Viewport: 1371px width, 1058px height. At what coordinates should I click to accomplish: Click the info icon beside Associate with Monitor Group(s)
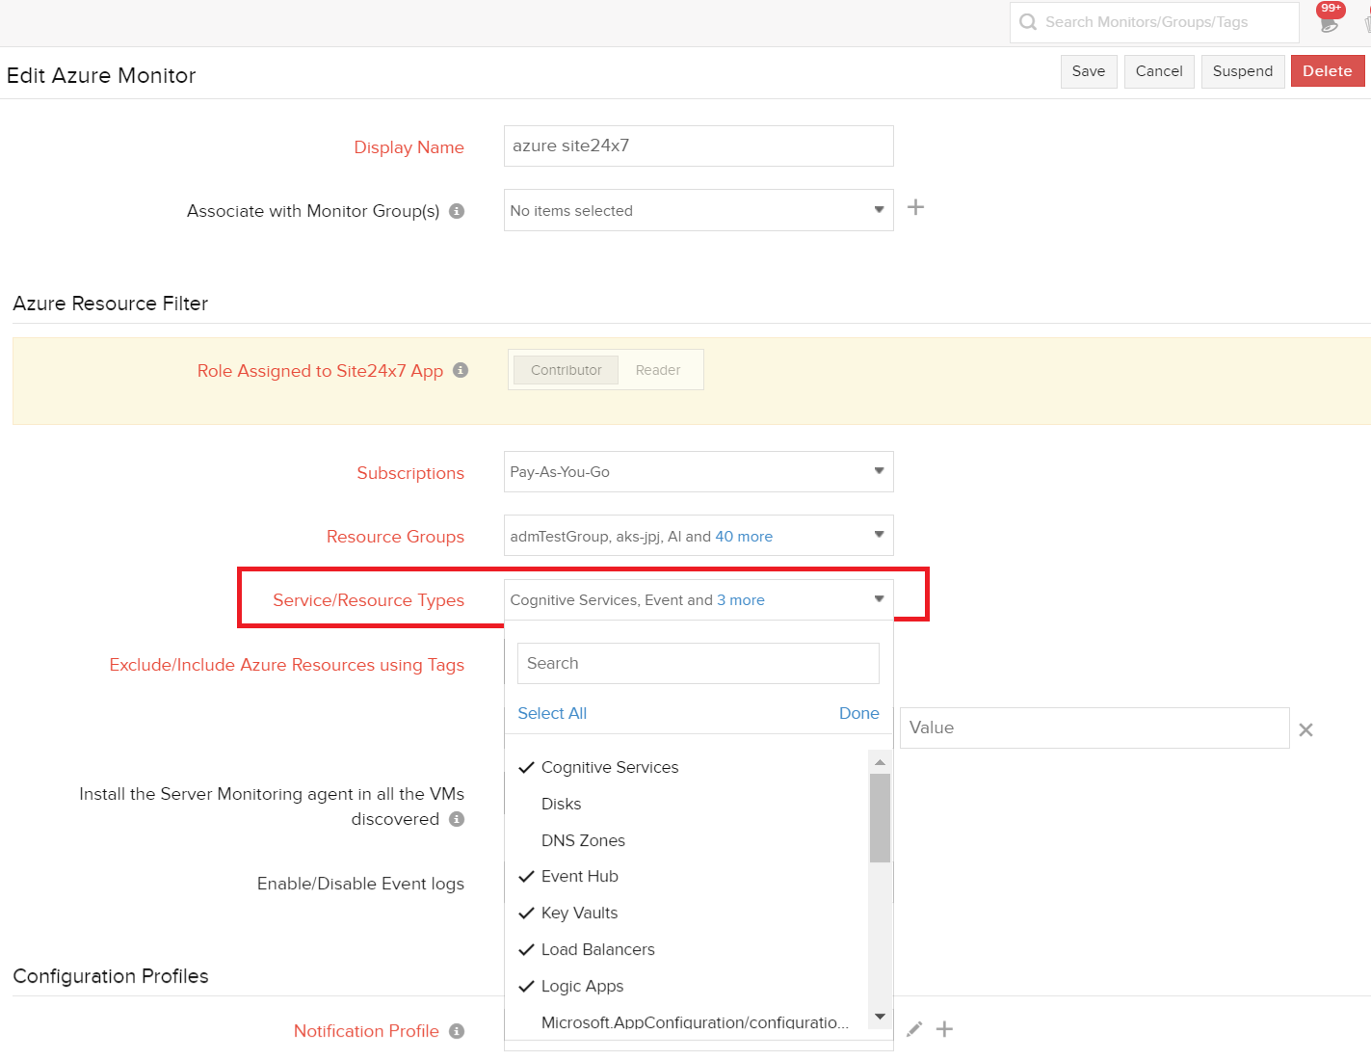point(457,211)
